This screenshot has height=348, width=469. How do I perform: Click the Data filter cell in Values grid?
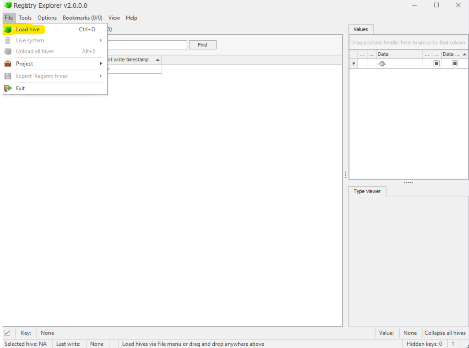tap(399, 64)
